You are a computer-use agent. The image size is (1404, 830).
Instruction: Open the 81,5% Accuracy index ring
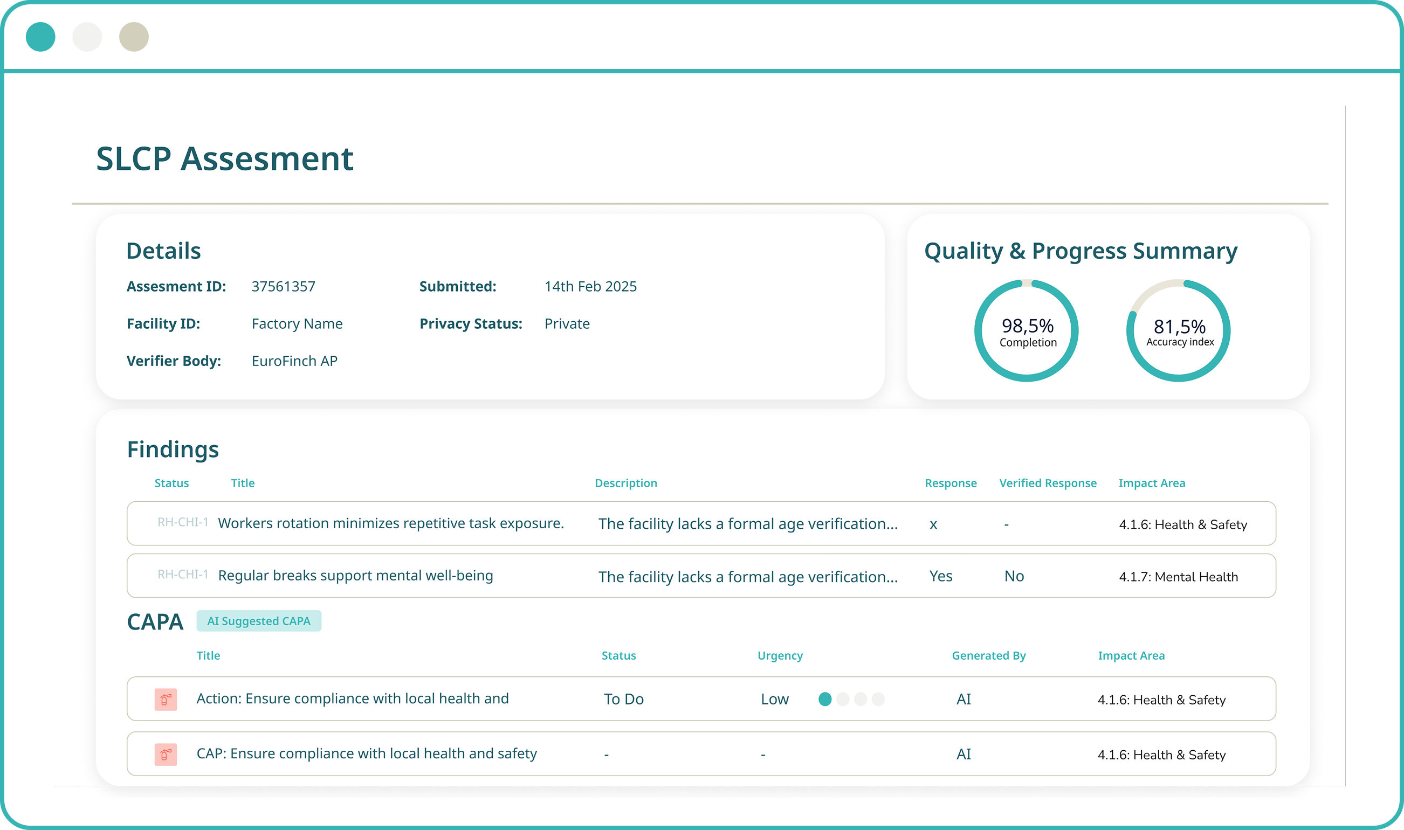(x=1179, y=330)
